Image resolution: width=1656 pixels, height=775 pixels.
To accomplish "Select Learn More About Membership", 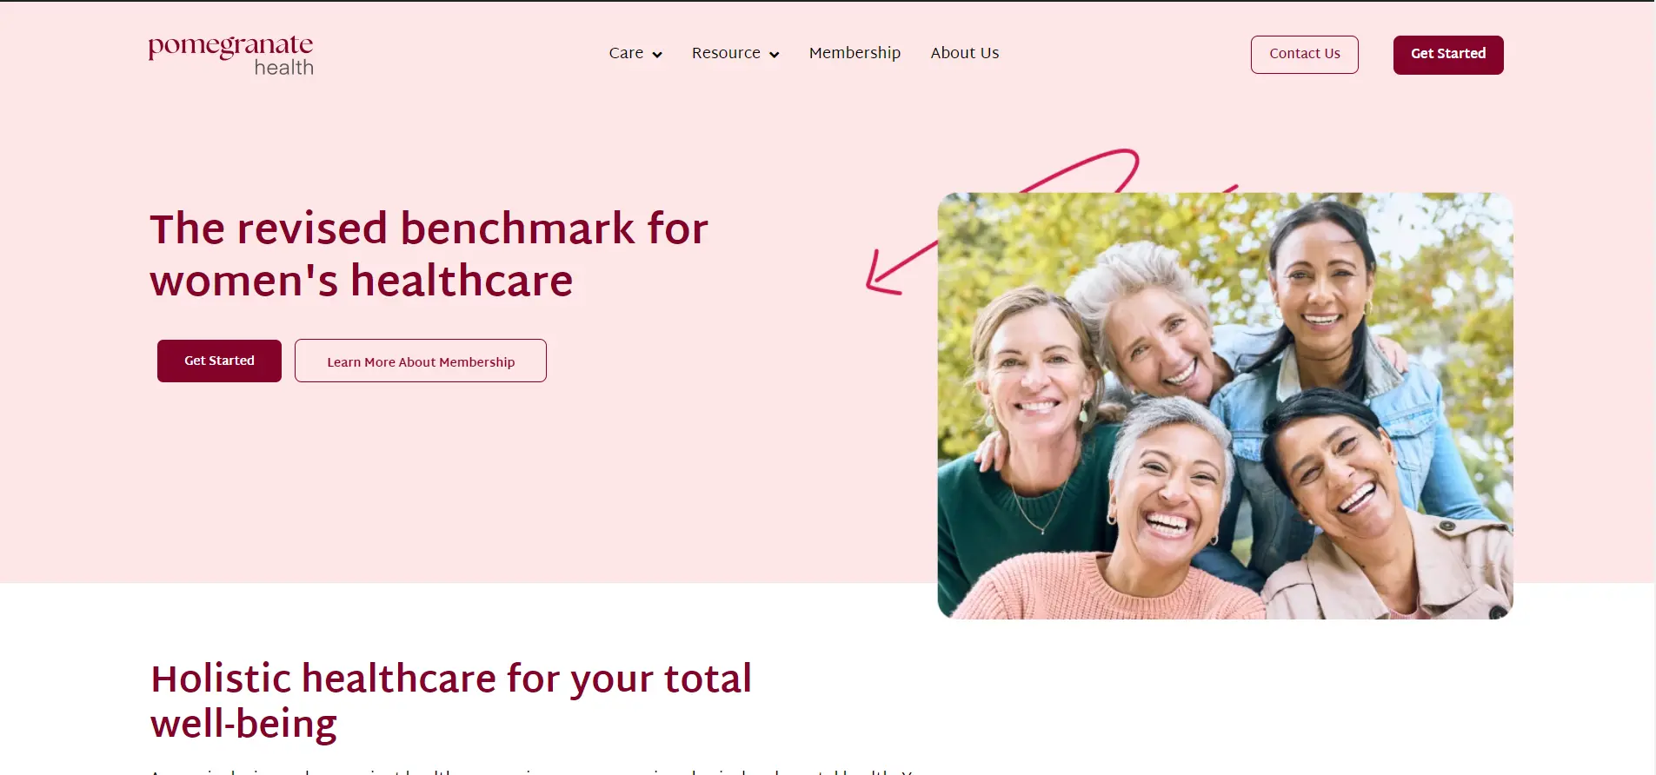I will 421,361.
